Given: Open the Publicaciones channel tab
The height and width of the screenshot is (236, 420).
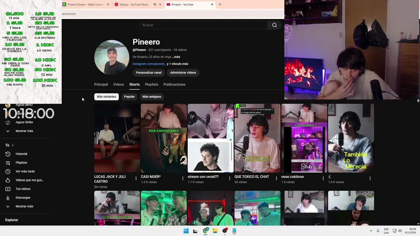Looking at the screenshot, I should point(174,85).
